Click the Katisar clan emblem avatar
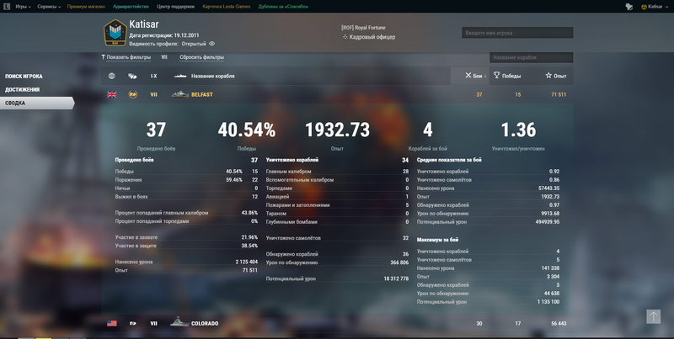 [115, 34]
